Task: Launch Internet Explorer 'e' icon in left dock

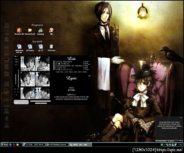Action: coord(7,25)
